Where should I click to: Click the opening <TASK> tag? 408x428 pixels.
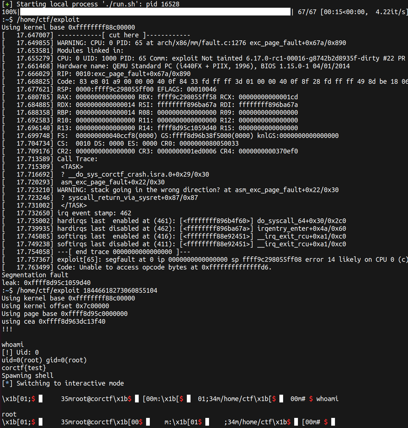click(x=72, y=167)
